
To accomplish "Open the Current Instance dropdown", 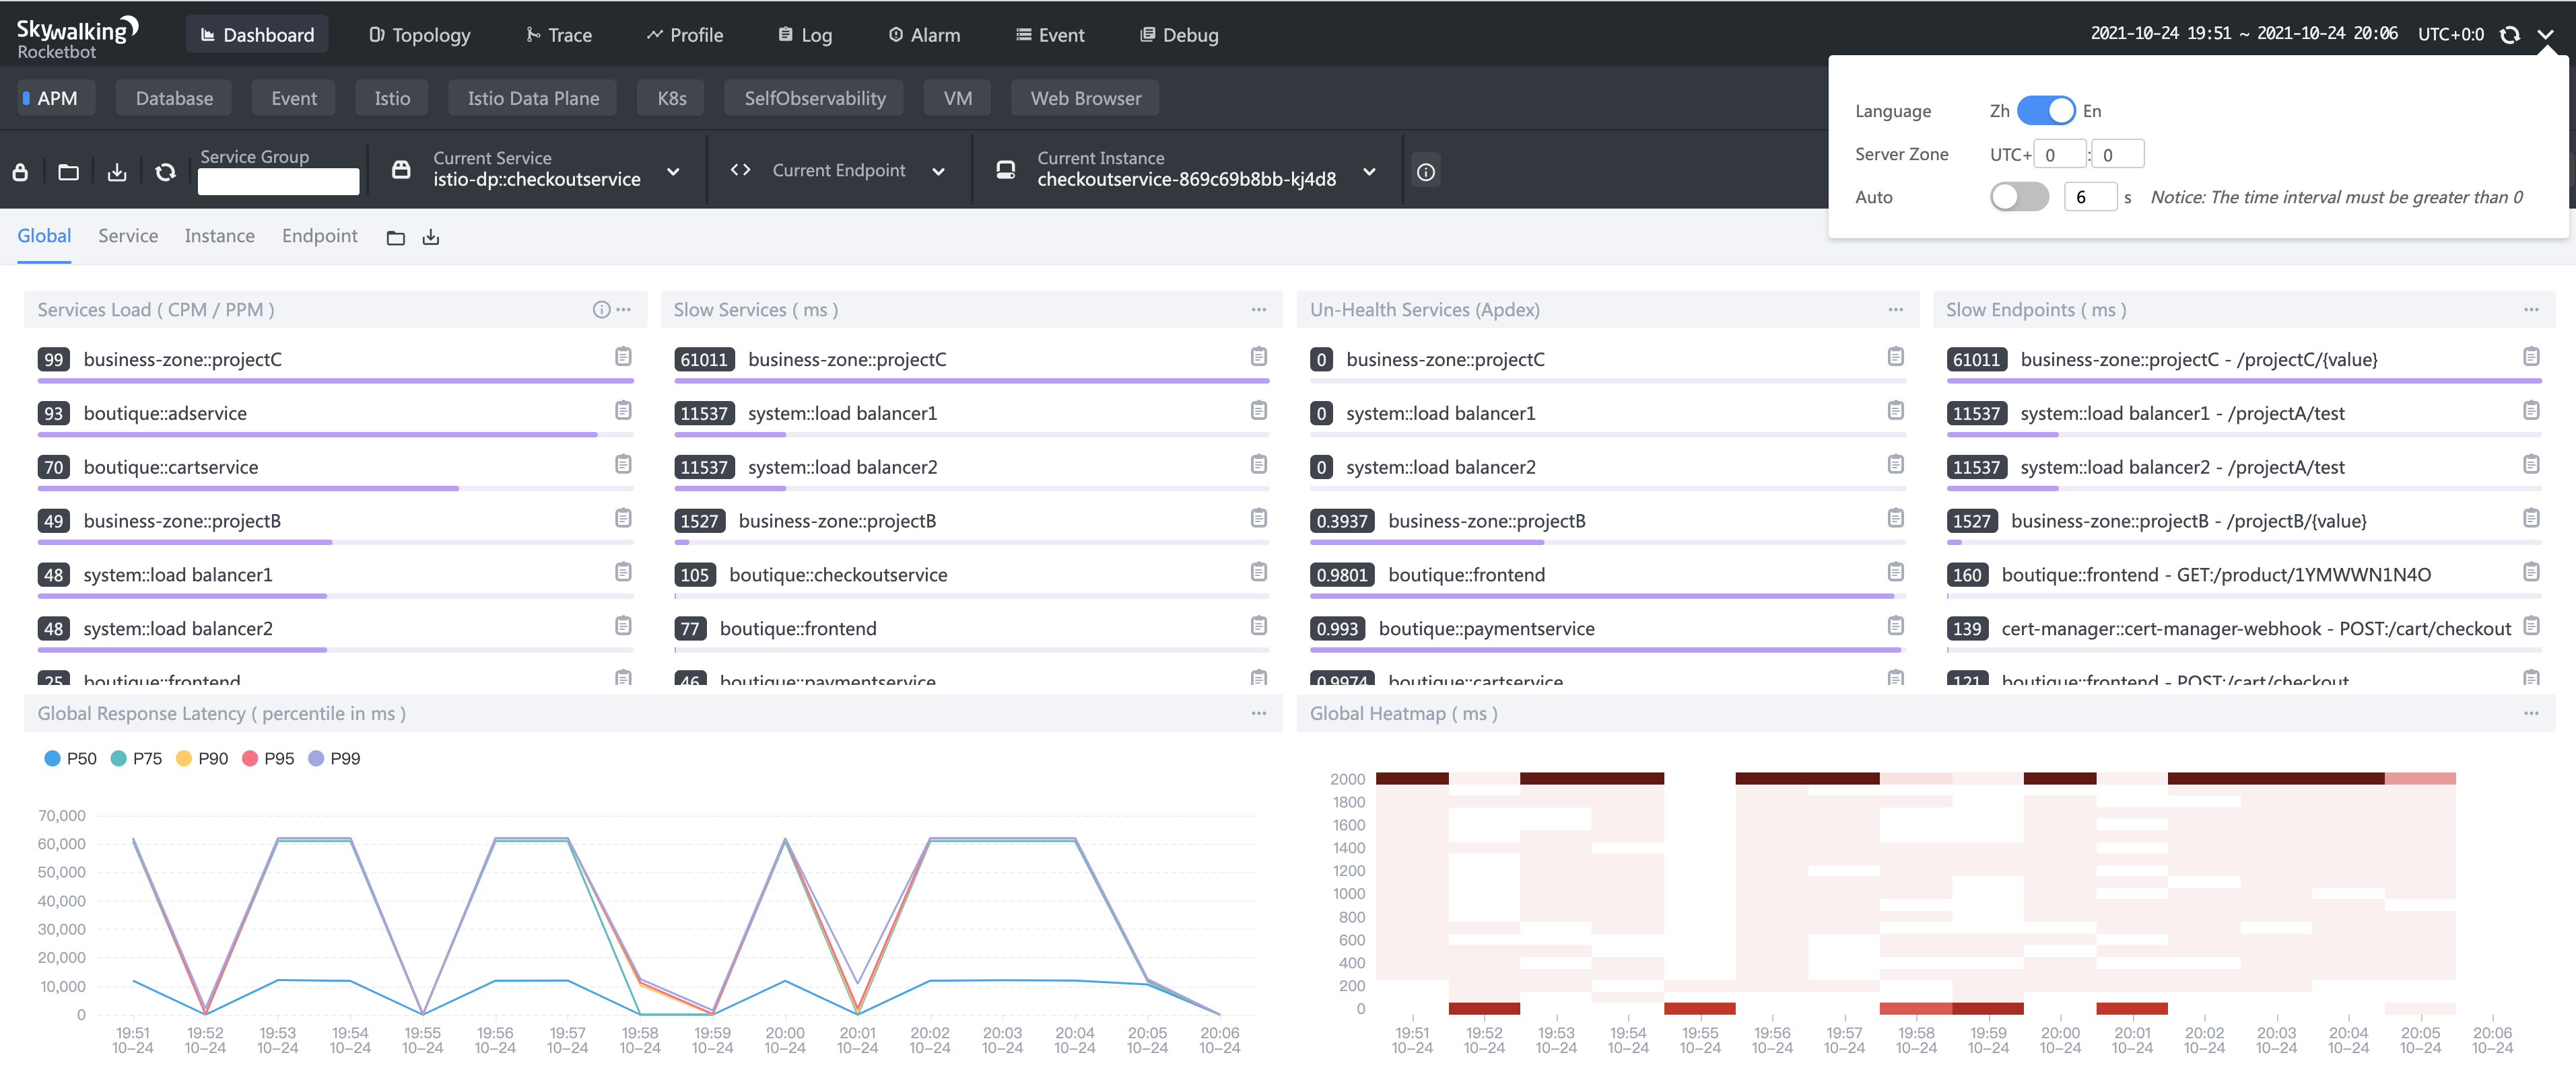I will pyautogui.click(x=1369, y=172).
